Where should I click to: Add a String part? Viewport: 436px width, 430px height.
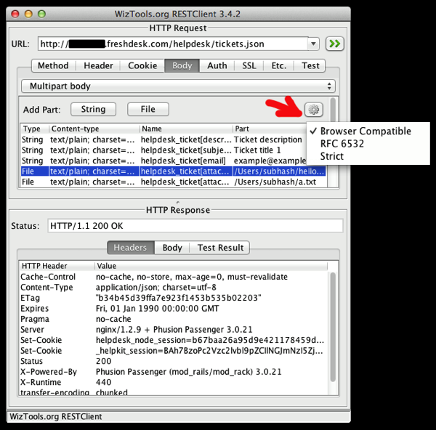tap(94, 109)
